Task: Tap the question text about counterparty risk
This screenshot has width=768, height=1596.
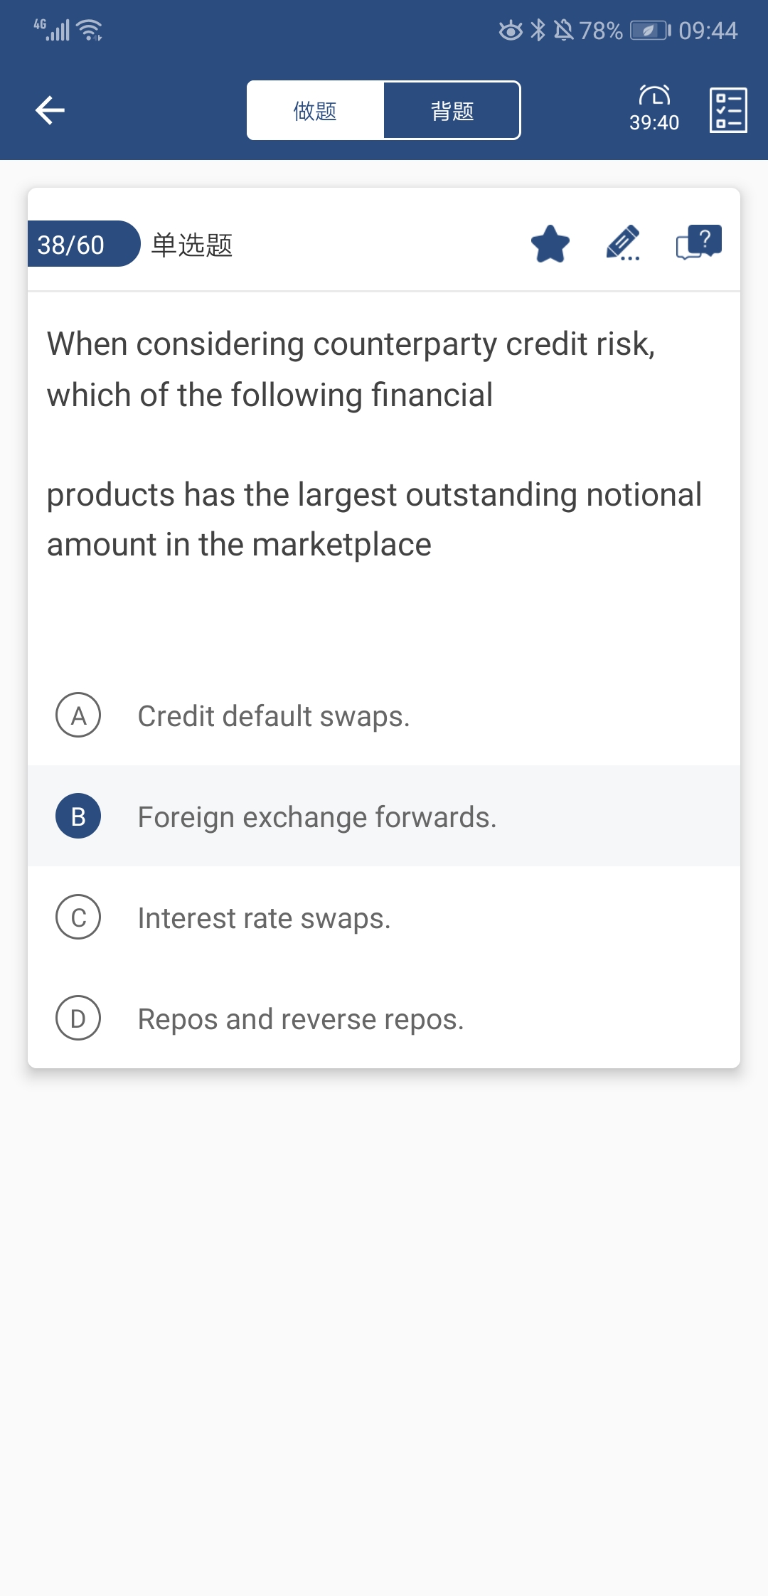Action: pos(375,444)
